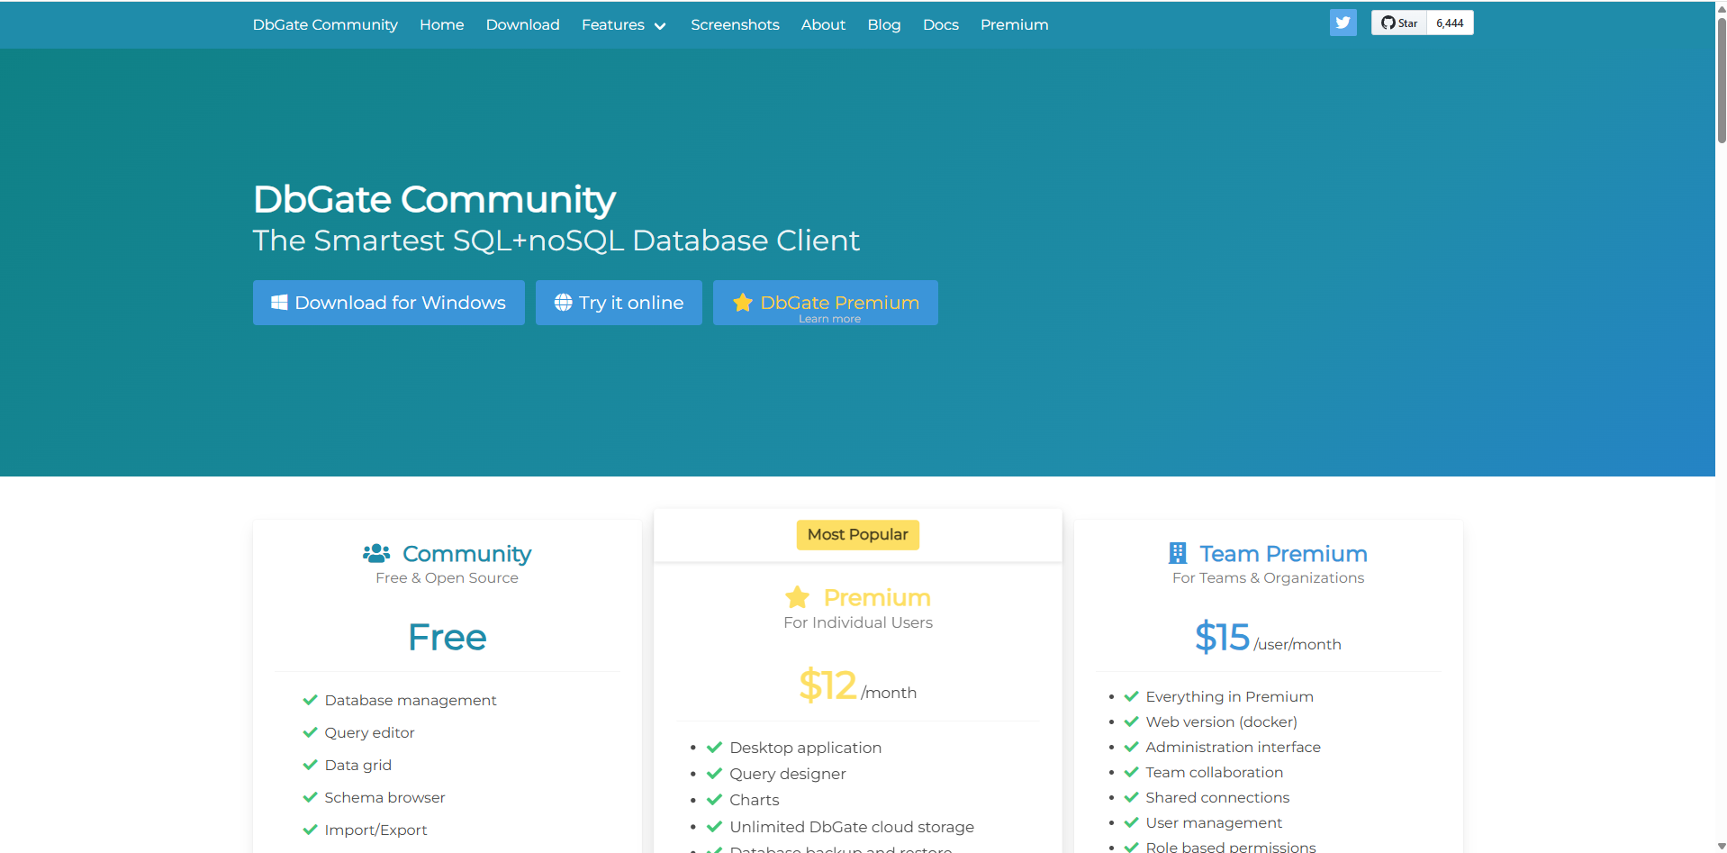Click the GitHub Star button

pyautogui.click(x=1398, y=23)
